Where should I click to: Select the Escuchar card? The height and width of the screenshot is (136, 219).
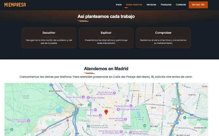coord(49,38)
